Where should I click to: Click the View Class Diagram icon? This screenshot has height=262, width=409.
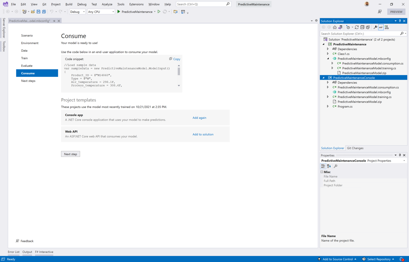386,27
